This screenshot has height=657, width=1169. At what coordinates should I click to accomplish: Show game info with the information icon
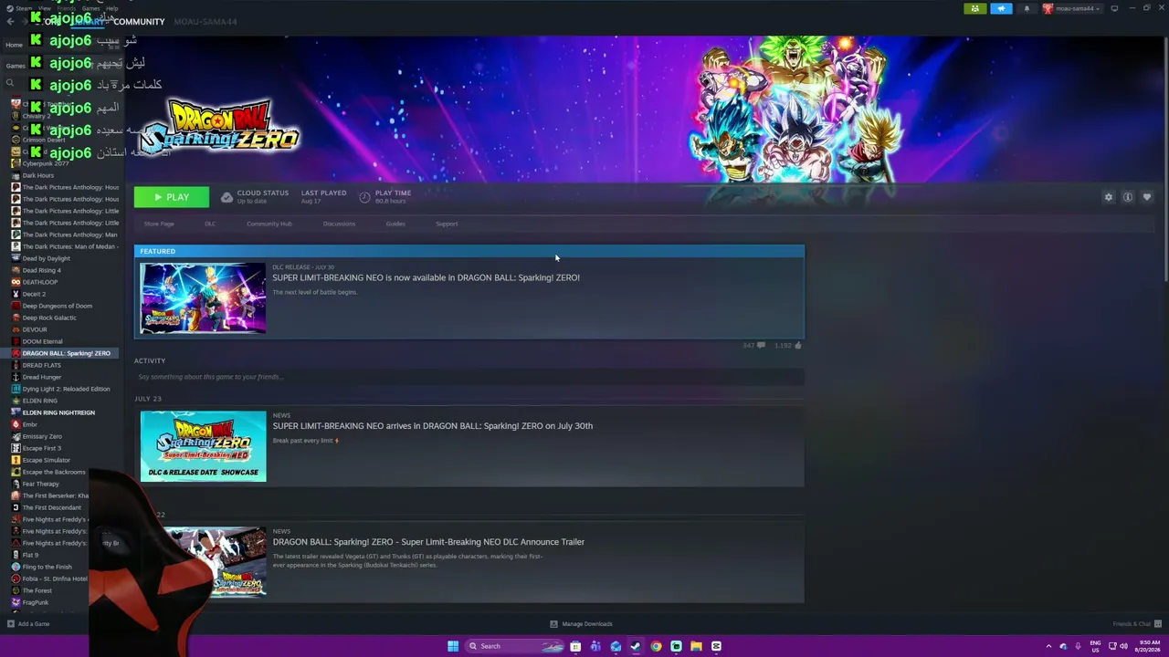(x=1128, y=197)
